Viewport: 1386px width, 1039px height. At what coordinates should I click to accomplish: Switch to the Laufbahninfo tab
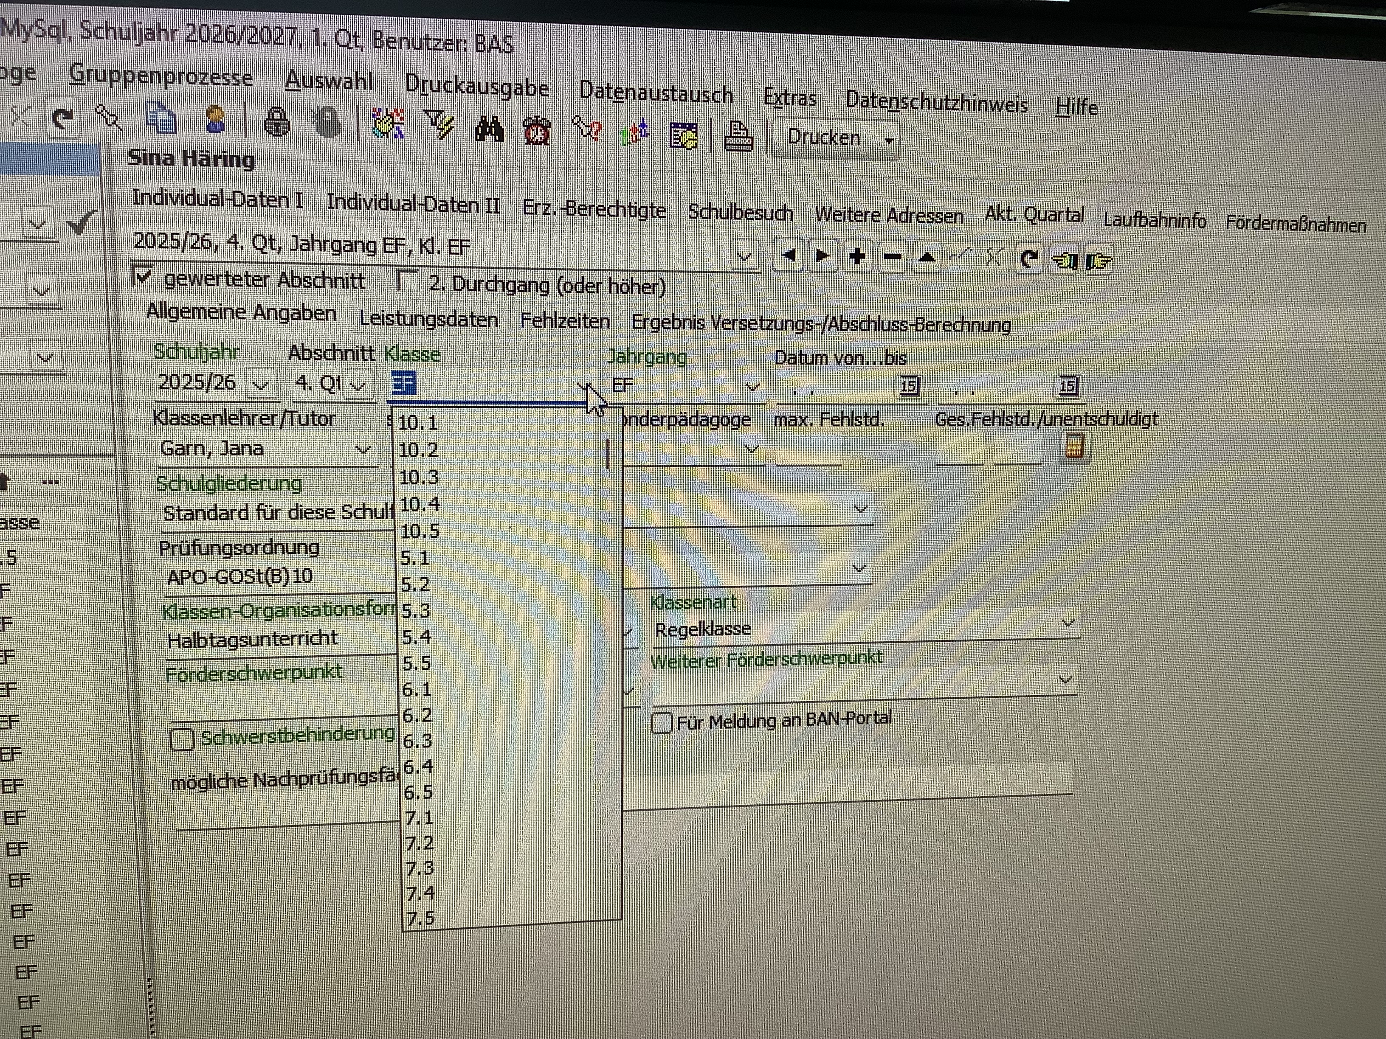tap(1154, 220)
